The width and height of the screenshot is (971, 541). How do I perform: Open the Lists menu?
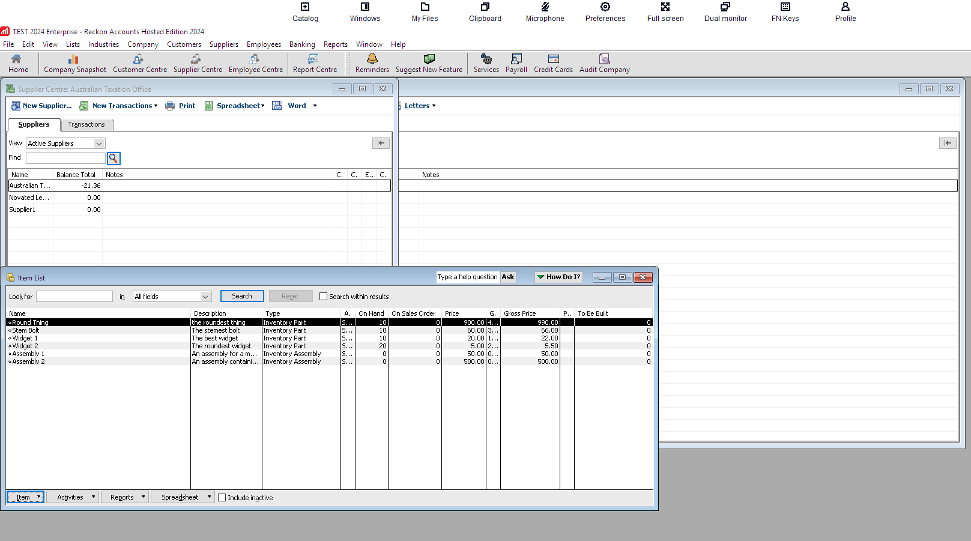[73, 44]
